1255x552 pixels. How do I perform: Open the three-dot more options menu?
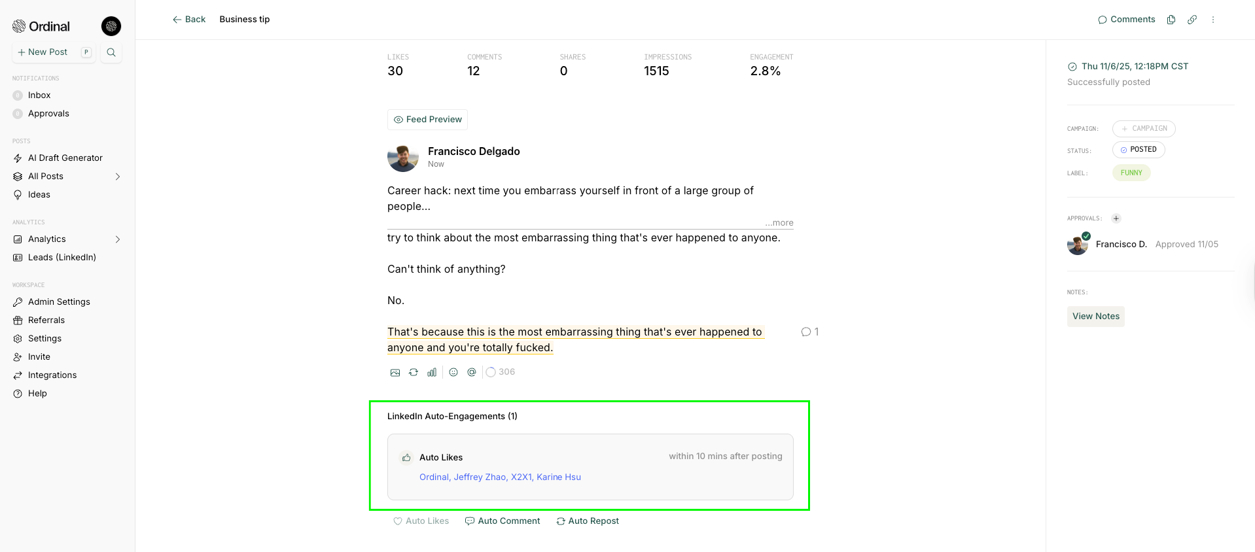click(1213, 20)
